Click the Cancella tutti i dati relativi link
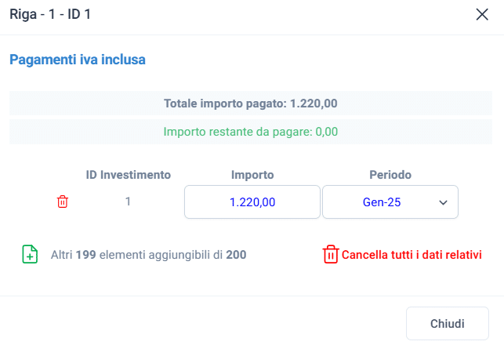 point(412,254)
